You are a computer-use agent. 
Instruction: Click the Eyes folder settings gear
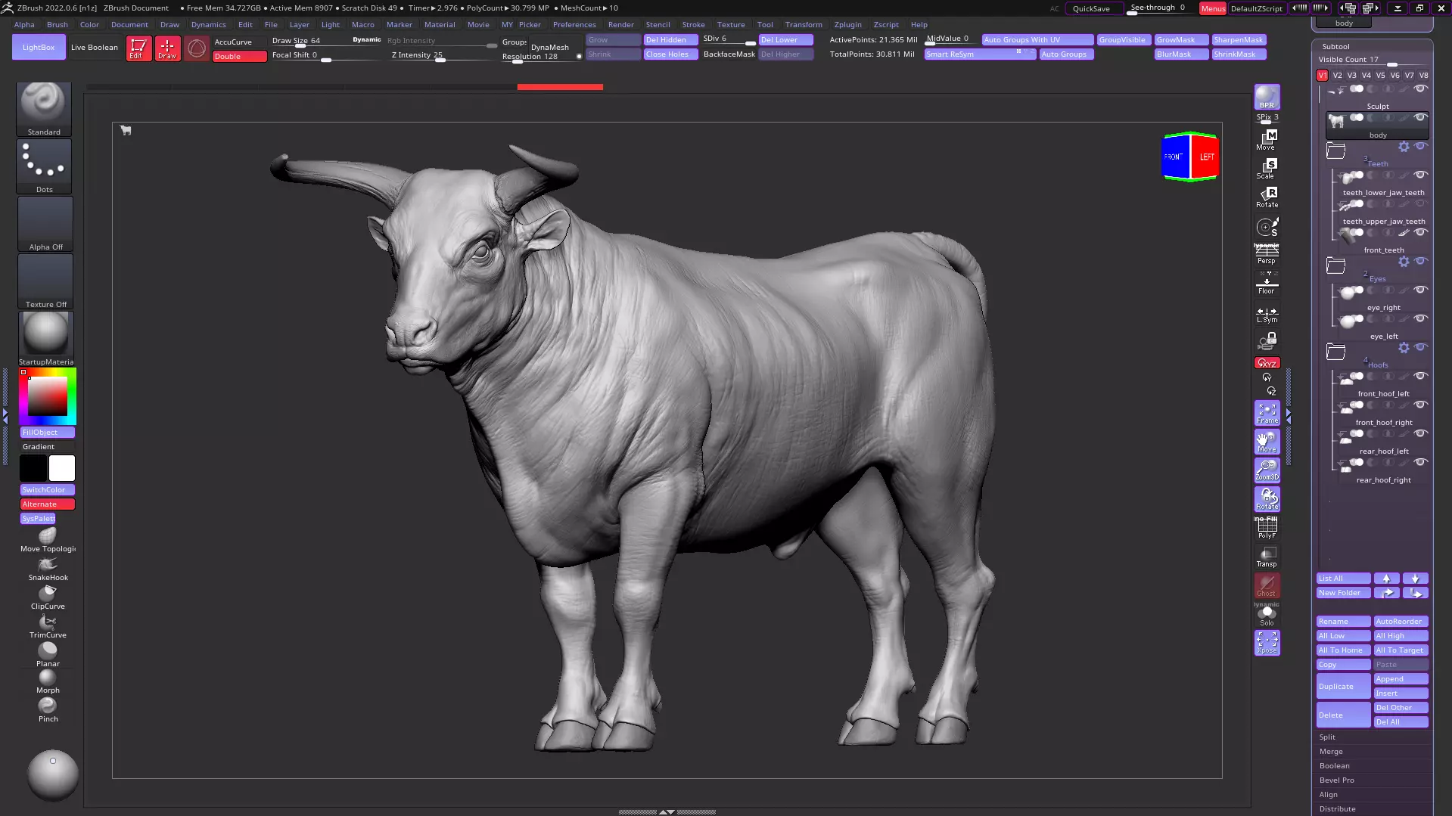(1404, 262)
